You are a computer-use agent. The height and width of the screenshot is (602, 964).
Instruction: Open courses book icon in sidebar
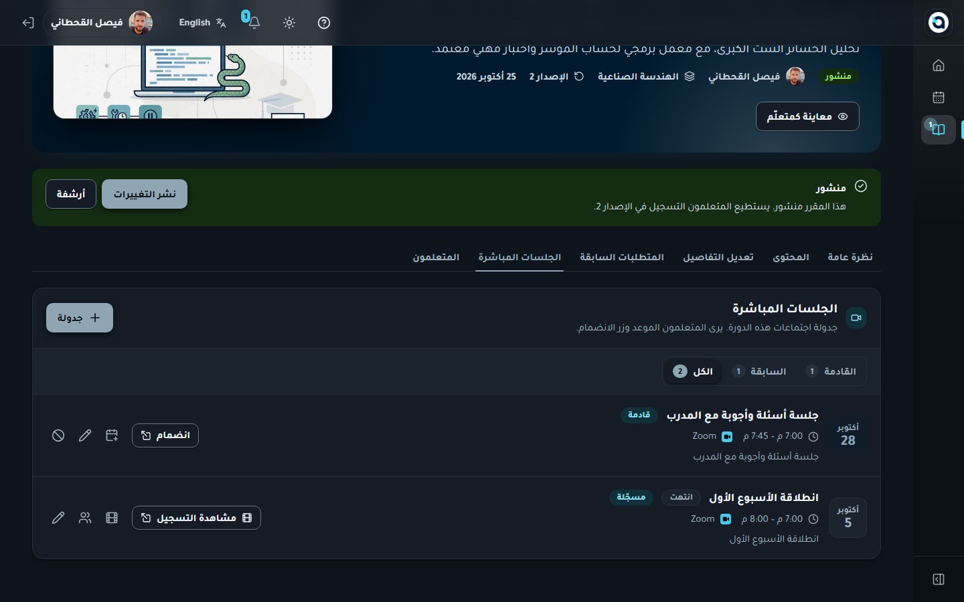[939, 129]
